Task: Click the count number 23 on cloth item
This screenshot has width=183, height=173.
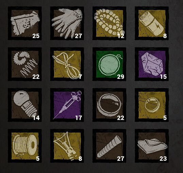Action: click(163, 159)
